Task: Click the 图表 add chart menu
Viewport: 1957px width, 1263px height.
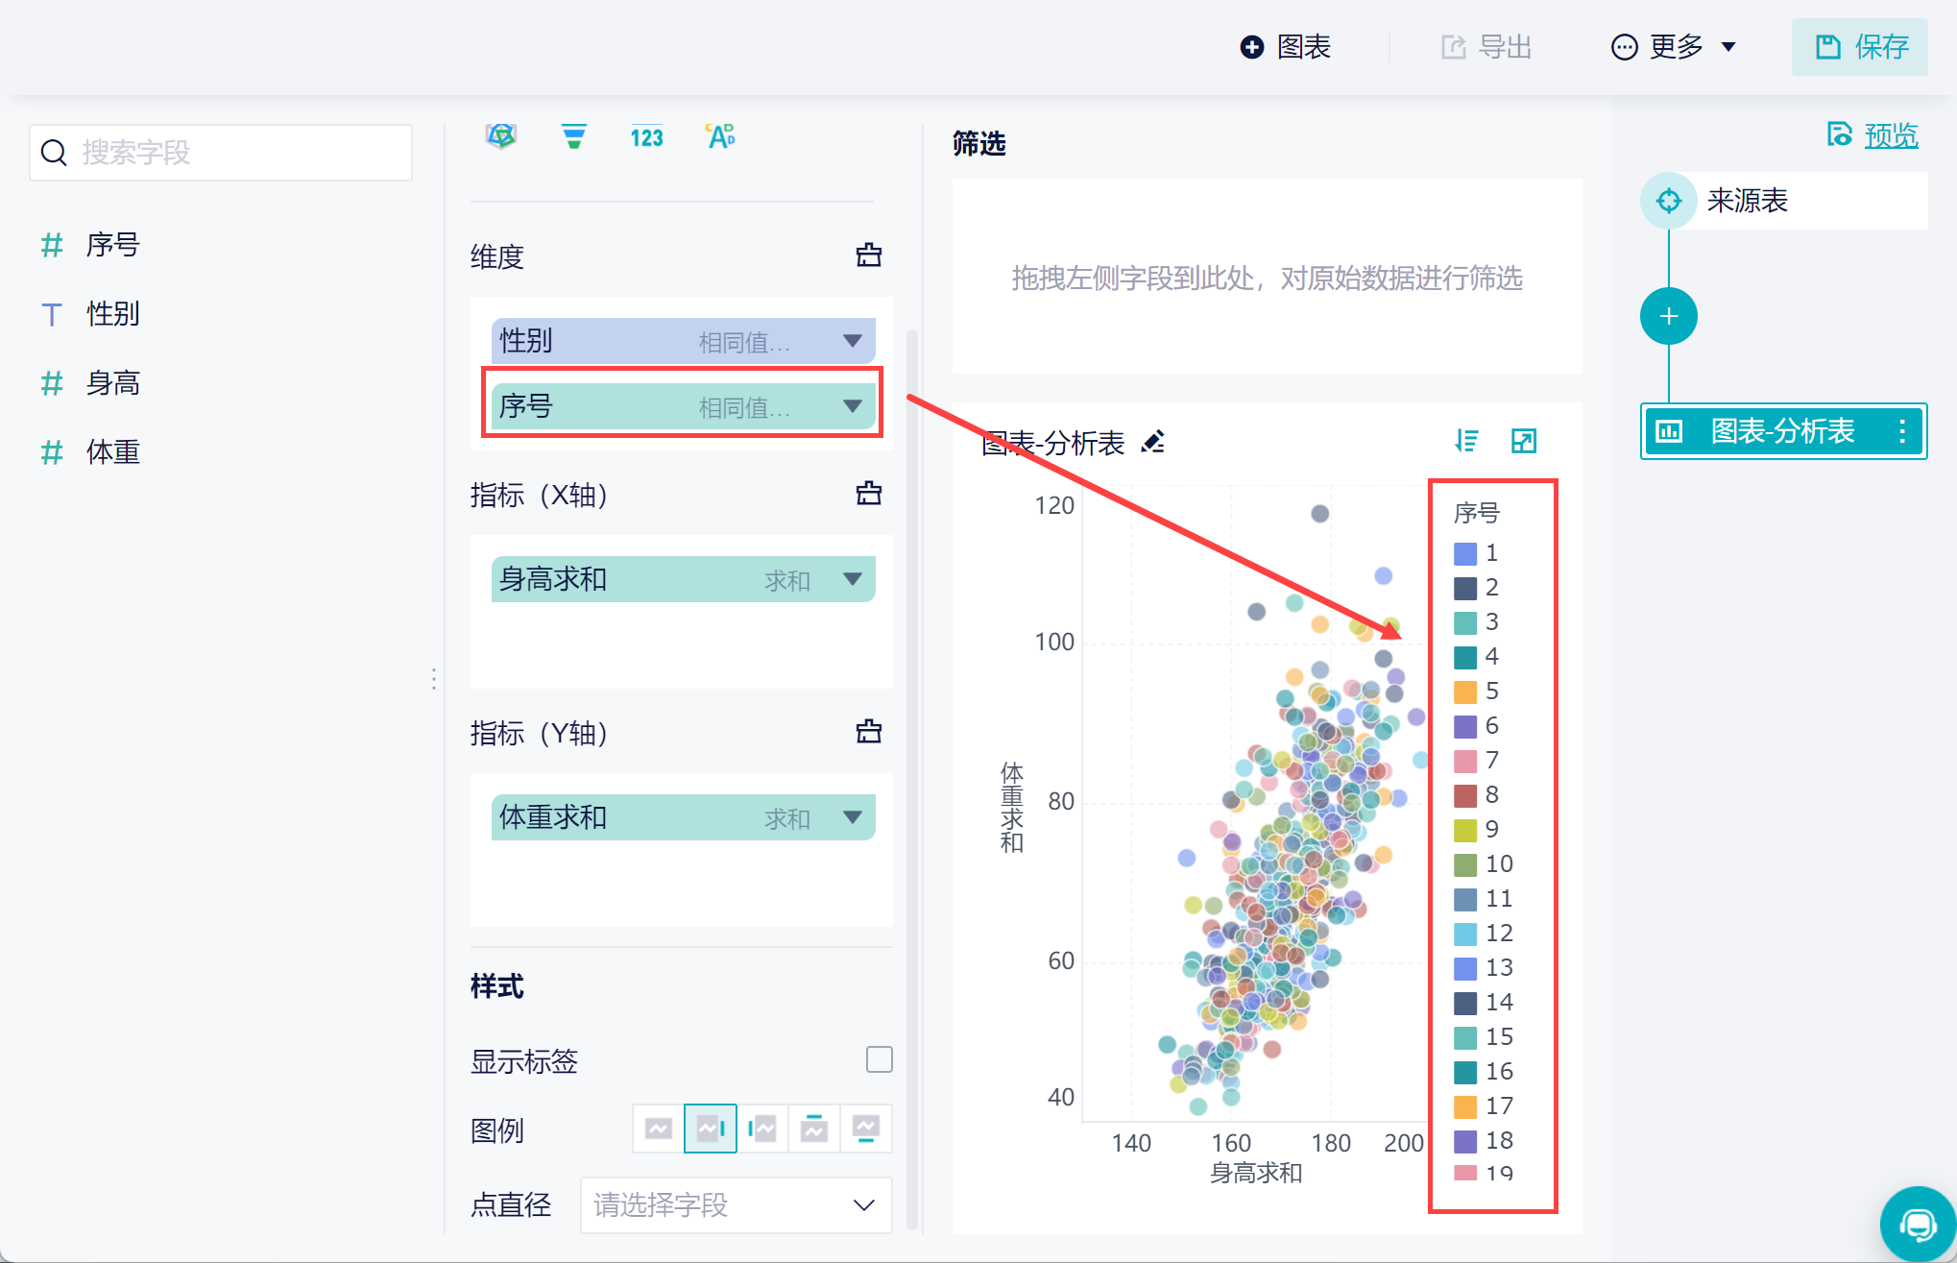Action: (x=1286, y=47)
